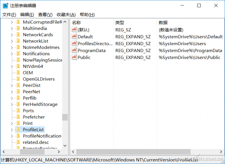Expand the PeerNet key
Screen dimensions: 225x164
pyautogui.click(x=12, y=92)
